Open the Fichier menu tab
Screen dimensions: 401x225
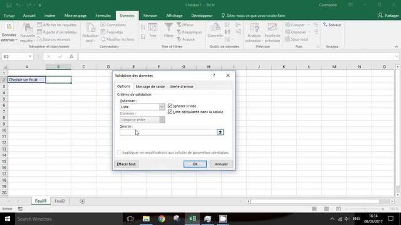[9, 16]
